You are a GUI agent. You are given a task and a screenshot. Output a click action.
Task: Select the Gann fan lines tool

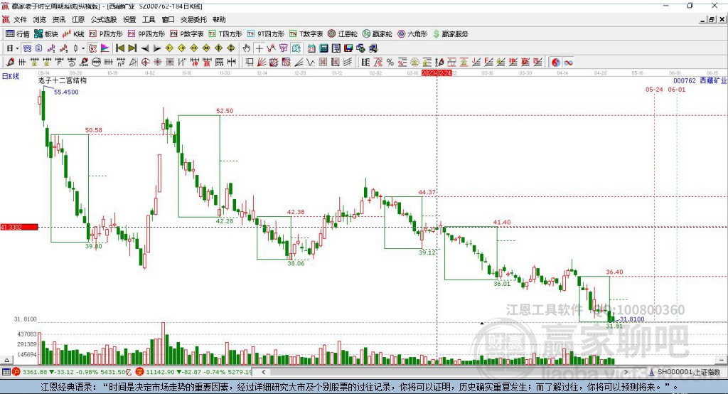262,63
